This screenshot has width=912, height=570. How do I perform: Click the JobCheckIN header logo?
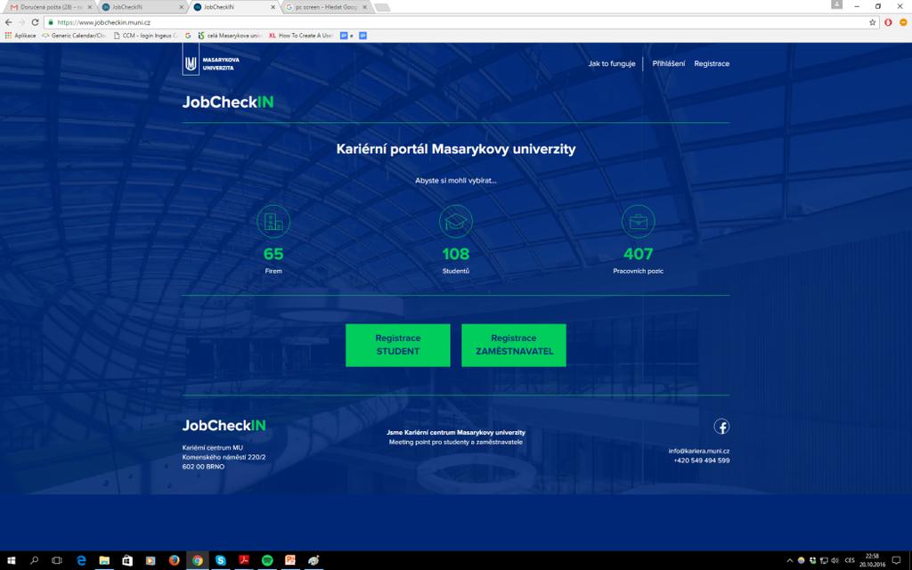[x=228, y=102]
